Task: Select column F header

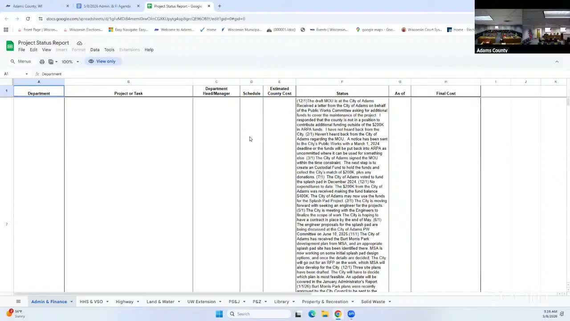Action: click(342, 82)
